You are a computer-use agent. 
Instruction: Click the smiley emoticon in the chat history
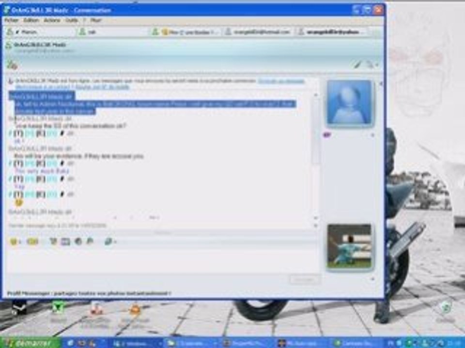19,203
